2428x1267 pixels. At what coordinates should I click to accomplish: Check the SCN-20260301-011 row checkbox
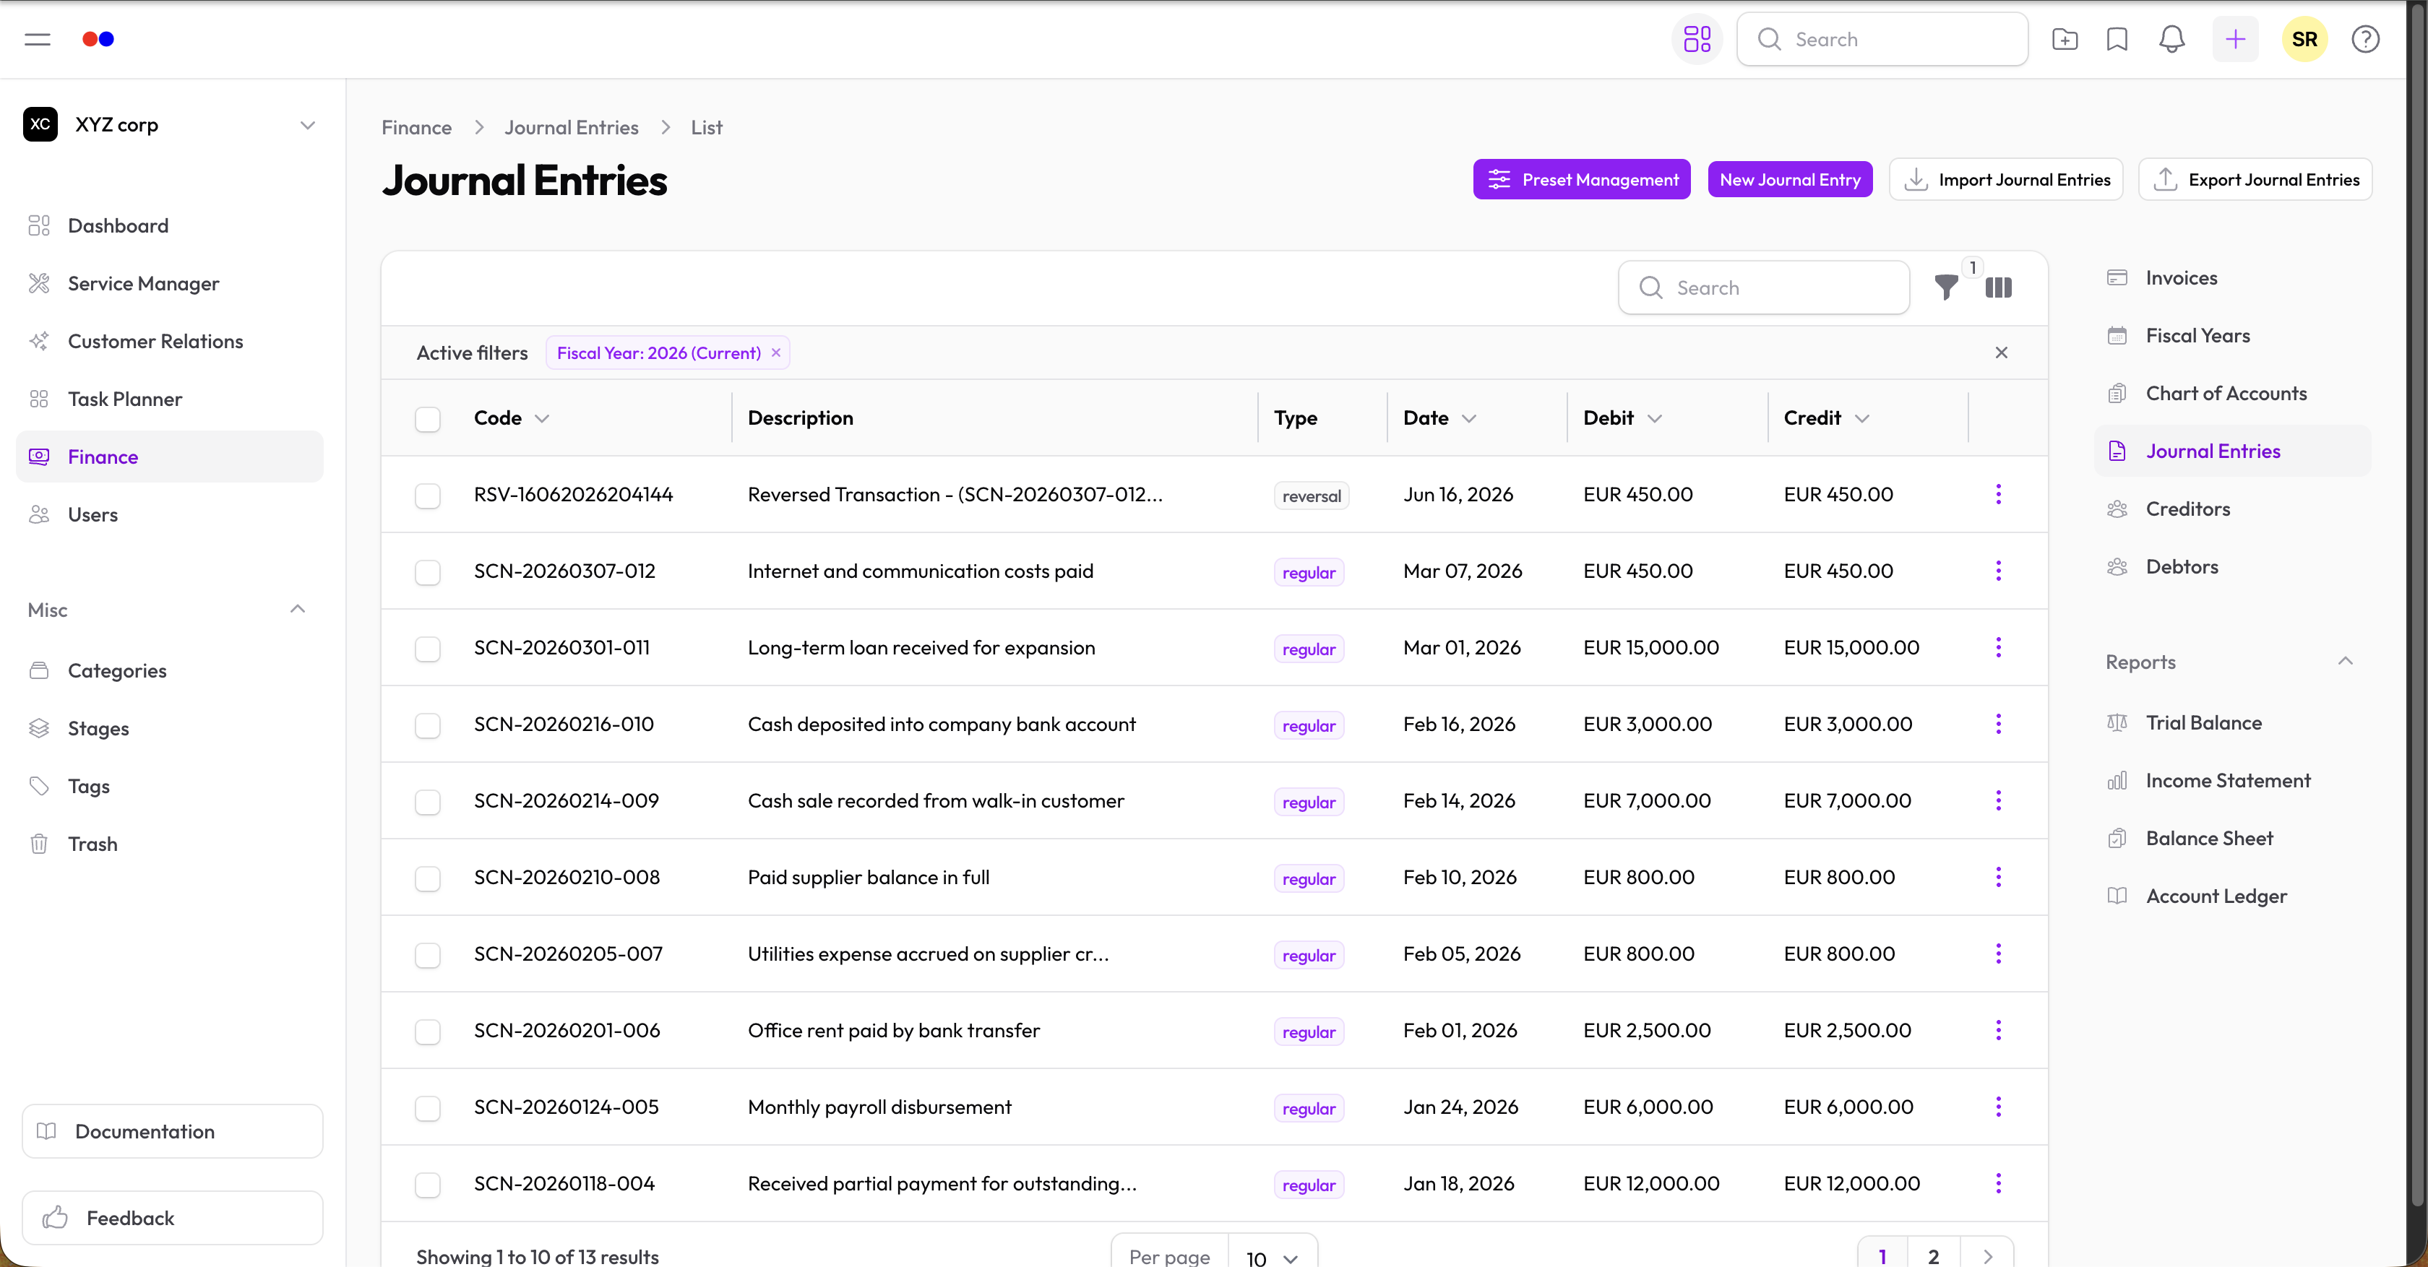tap(428, 649)
